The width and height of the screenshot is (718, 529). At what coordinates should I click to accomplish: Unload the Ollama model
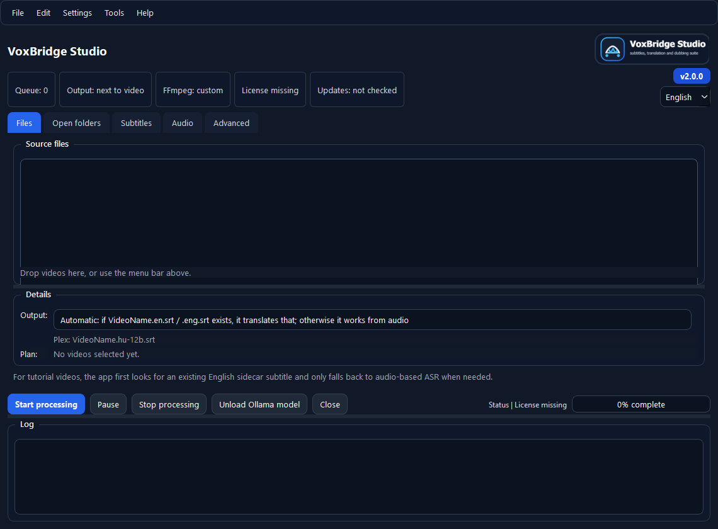(259, 404)
